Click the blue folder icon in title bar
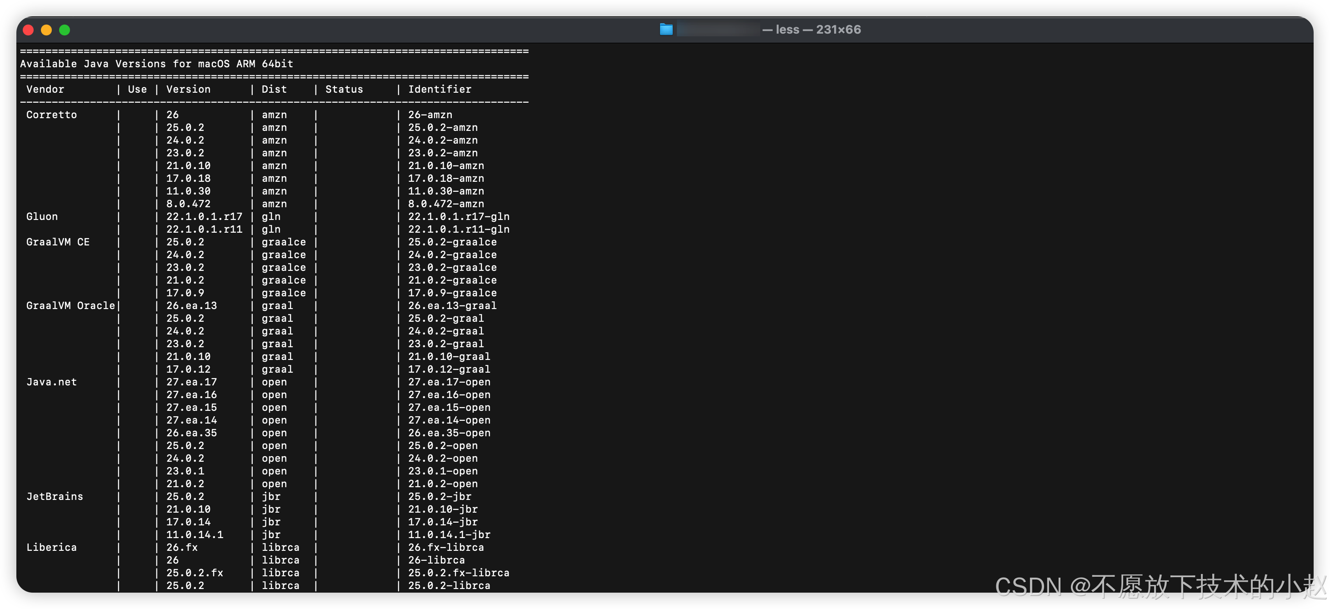This screenshot has height=609, width=1330. (x=666, y=30)
